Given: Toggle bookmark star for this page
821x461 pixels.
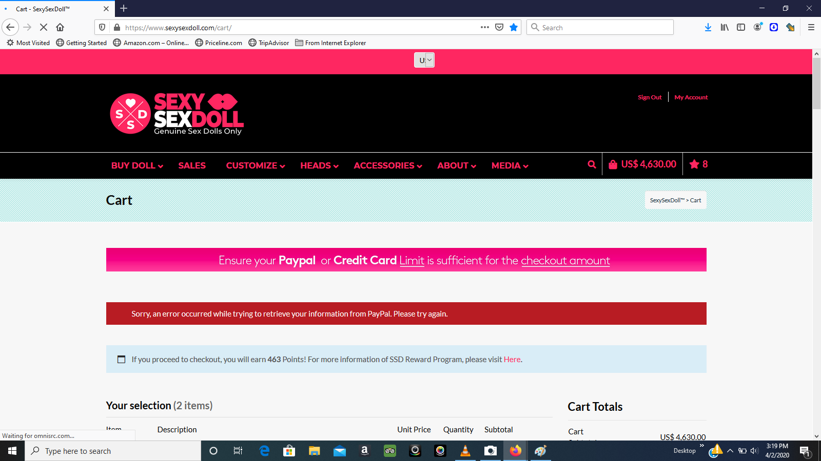Looking at the screenshot, I should coord(514,27).
